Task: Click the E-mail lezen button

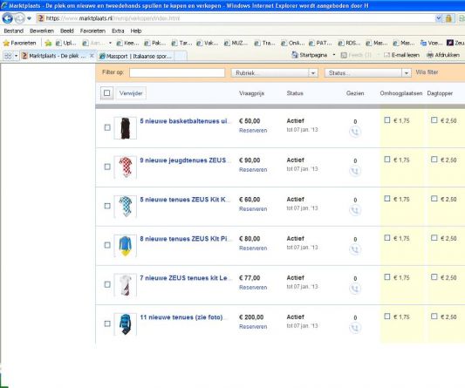Action: pos(401,55)
